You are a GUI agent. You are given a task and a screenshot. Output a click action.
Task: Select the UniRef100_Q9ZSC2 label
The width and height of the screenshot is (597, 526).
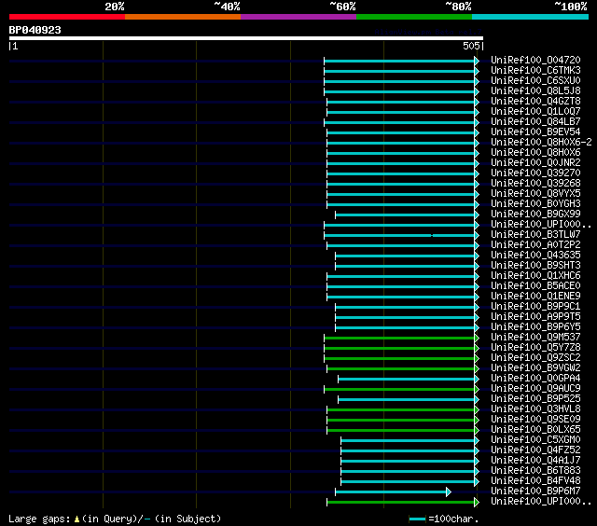tap(535, 358)
